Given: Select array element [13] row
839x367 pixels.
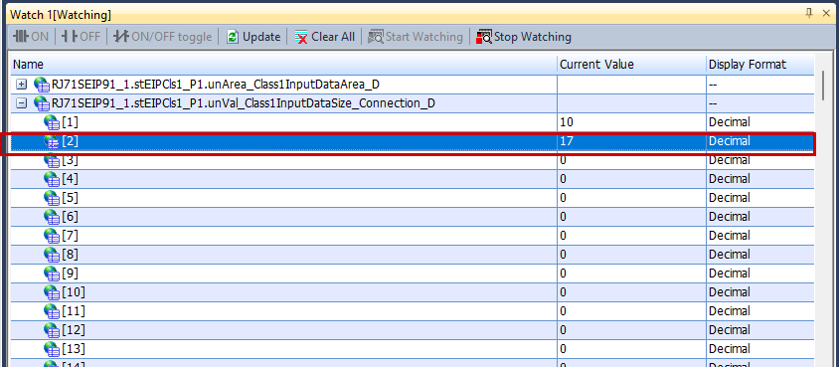Looking at the screenshot, I should click(x=413, y=349).
